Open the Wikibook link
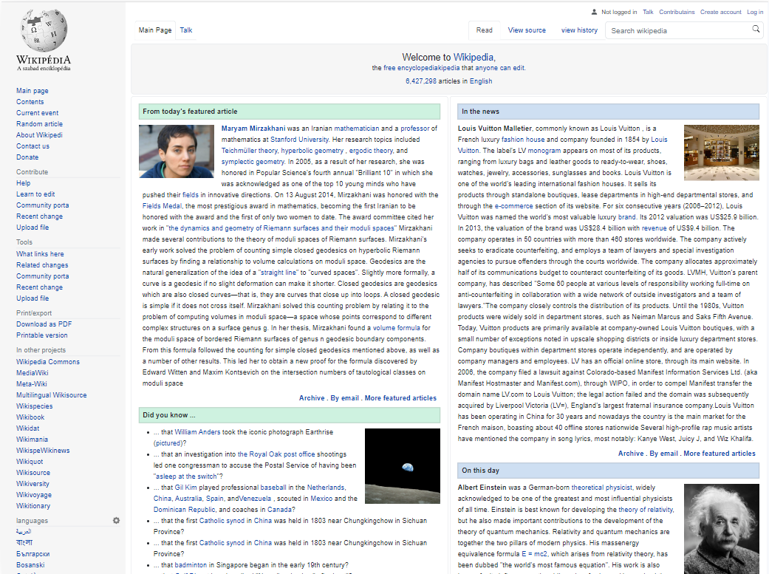This screenshot has height=574, width=769. (30, 417)
